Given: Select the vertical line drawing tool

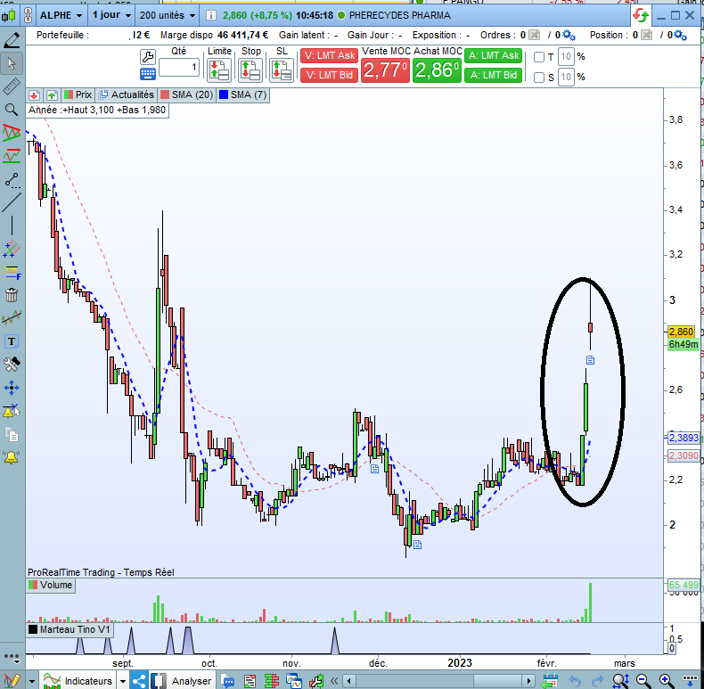Looking at the screenshot, I should coord(12,226).
